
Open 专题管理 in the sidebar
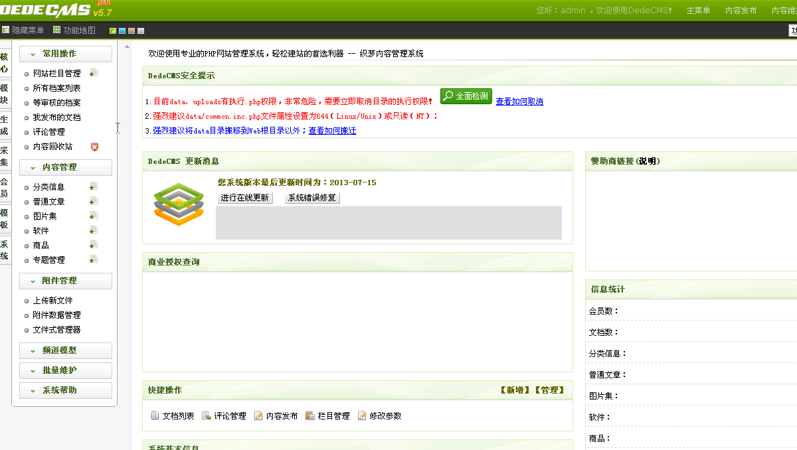coord(49,260)
